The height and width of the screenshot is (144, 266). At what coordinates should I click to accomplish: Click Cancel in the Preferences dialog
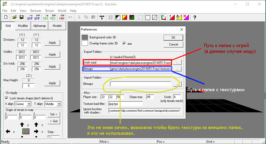coord(173,44)
